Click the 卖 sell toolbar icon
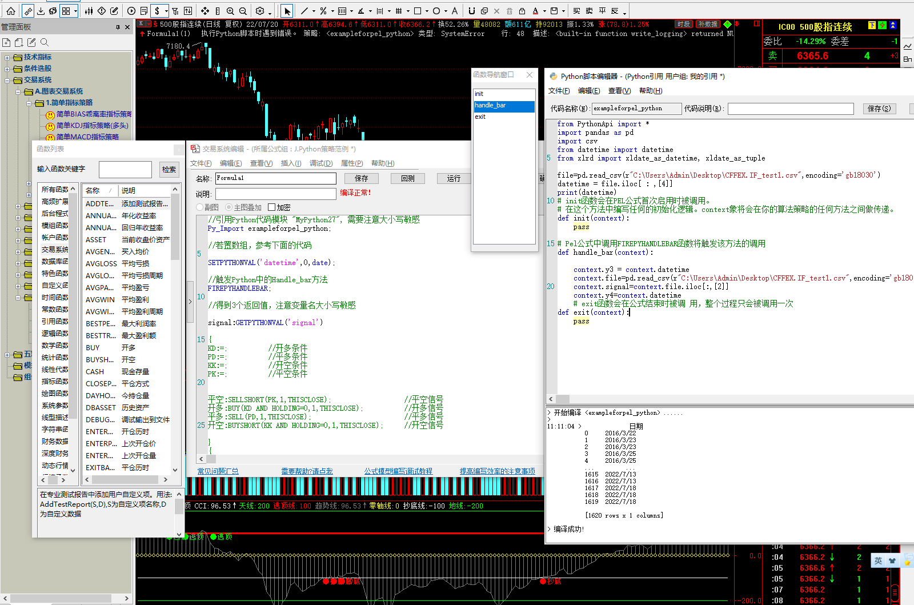The image size is (914, 605). [x=589, y=11]
